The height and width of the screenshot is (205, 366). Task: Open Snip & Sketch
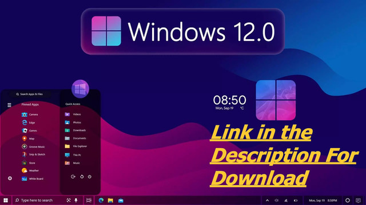33,154
